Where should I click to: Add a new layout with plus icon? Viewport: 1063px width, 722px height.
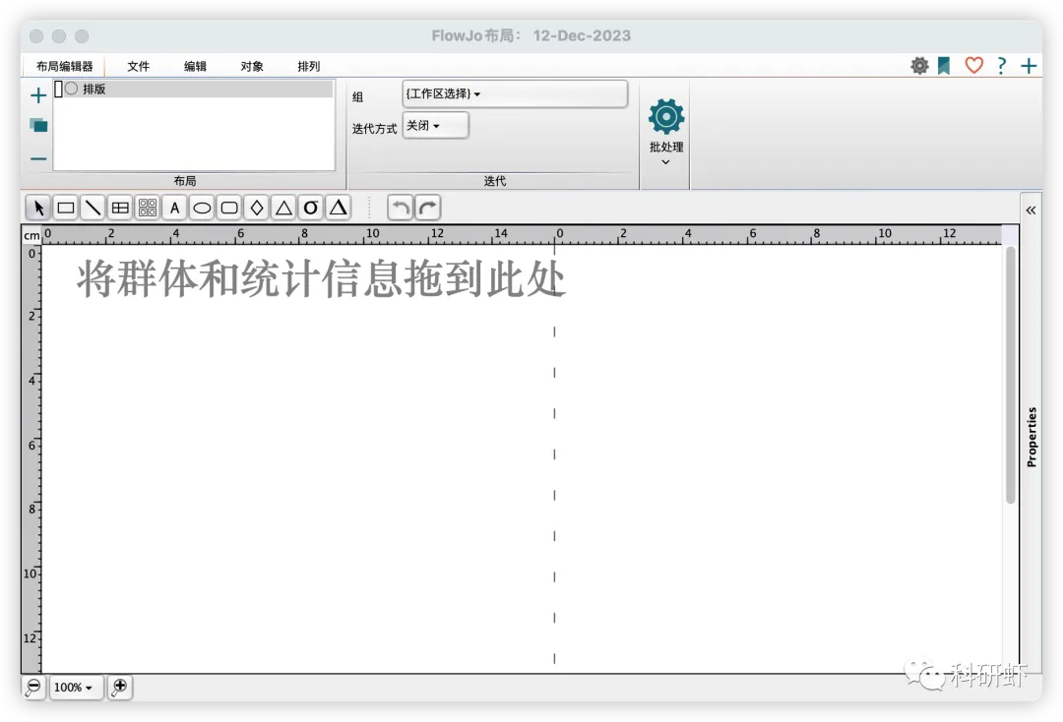(38, 95)
